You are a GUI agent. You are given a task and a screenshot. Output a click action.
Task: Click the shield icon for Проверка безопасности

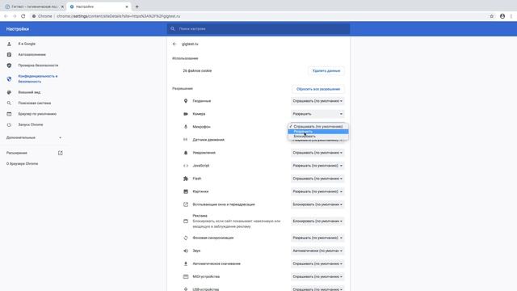[9, 65]
